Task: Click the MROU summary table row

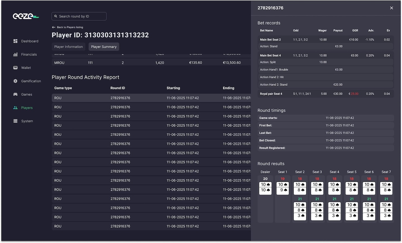Action: pyautogui.click(x=151, y=63)
